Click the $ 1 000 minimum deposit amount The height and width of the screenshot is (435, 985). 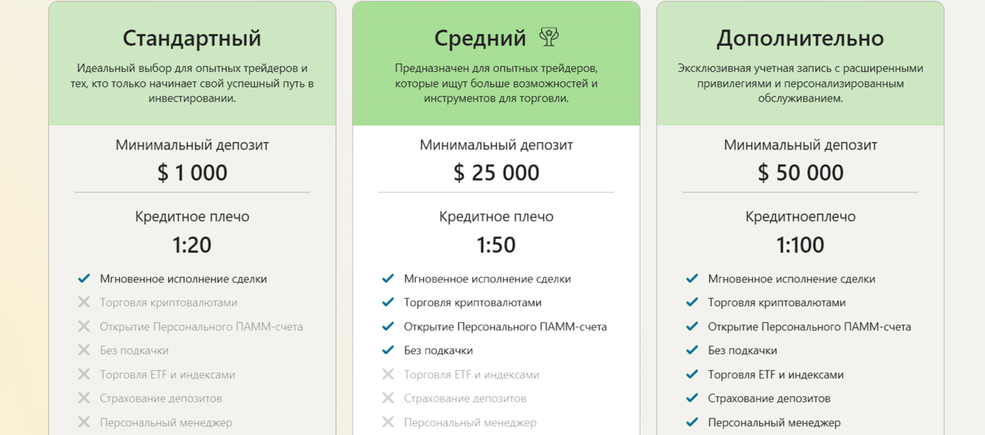192,172
